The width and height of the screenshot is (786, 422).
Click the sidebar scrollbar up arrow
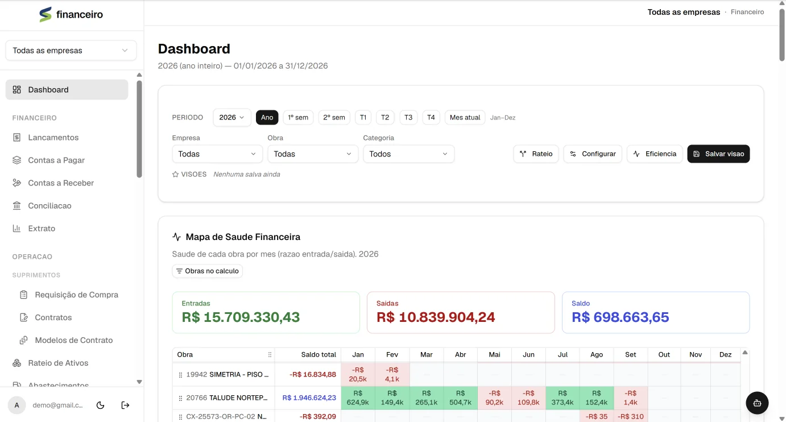tap(139, 75)
